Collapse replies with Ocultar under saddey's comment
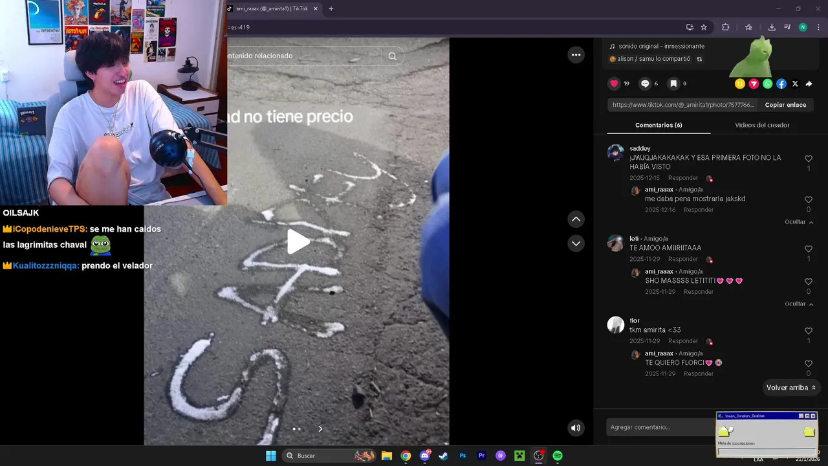Image resolution: width=828 pixels, height=466 pixels. click(x=799, y=222)
